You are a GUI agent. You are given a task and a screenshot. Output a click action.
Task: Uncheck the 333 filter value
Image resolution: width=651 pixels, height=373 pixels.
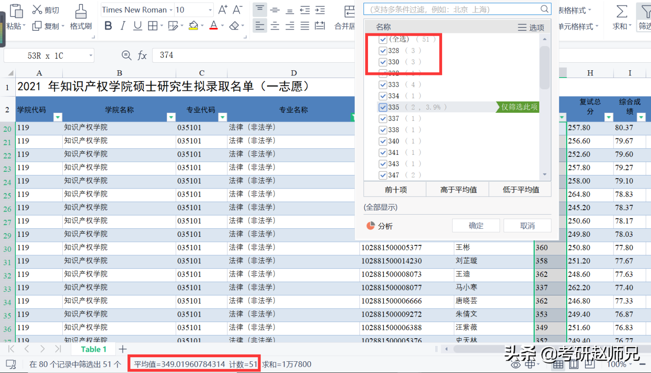[x=382, y=84]
